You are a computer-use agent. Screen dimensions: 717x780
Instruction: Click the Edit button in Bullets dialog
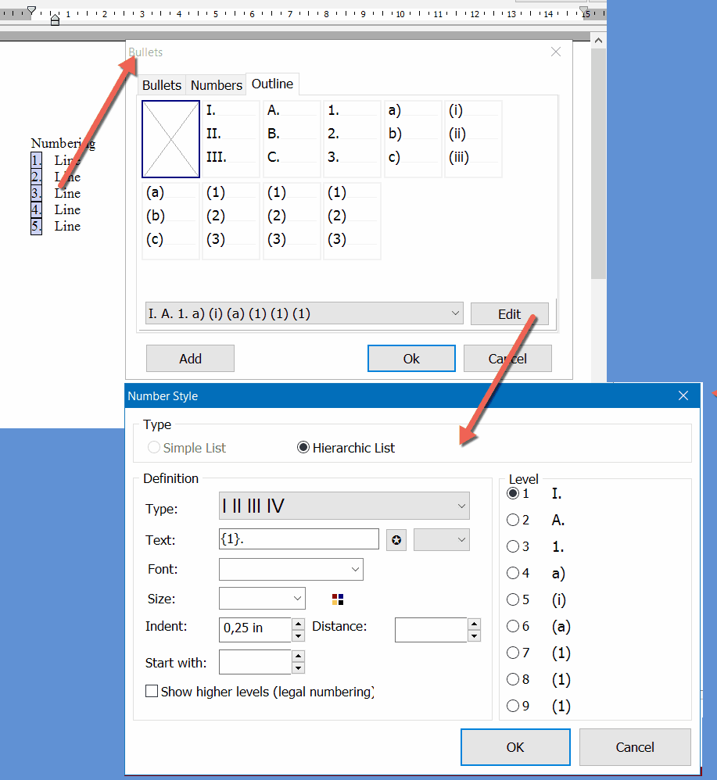click(509, 314)
